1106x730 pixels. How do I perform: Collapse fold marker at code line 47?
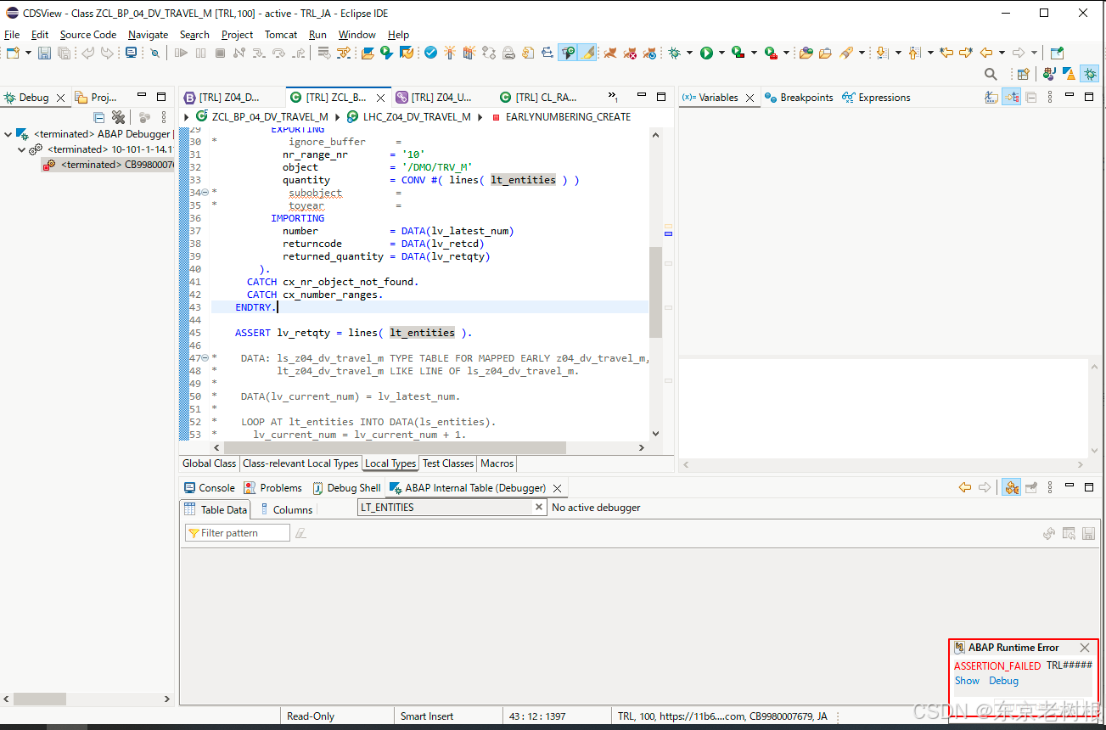click(205, 358)
